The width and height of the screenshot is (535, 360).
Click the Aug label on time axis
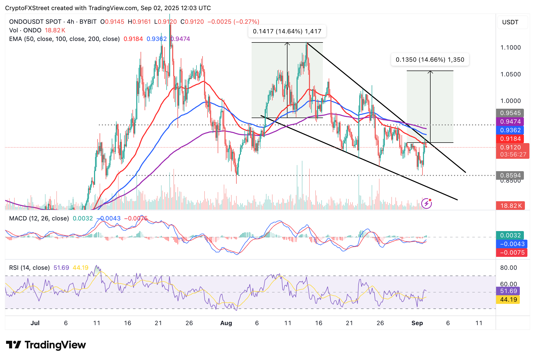(x=226, y=323)
